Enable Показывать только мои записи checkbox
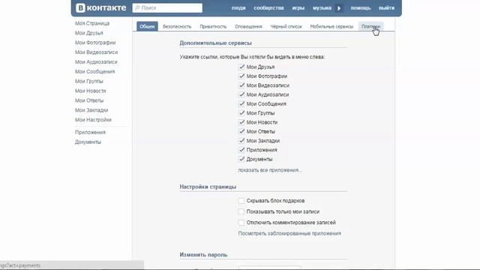Image resolution: width=480 pixels, height=270 pixels. point(241,211)
